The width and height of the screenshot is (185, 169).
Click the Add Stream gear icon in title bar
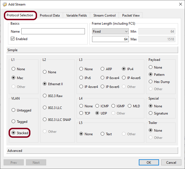(x=5, y=4)
